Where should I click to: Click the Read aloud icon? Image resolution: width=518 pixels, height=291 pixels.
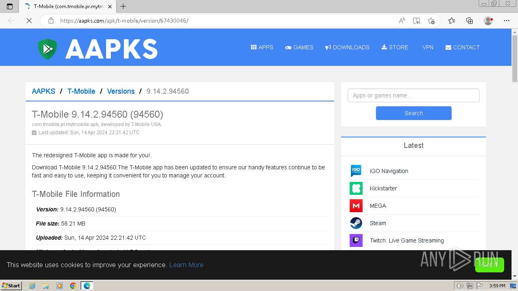click(x=402, y=21)
